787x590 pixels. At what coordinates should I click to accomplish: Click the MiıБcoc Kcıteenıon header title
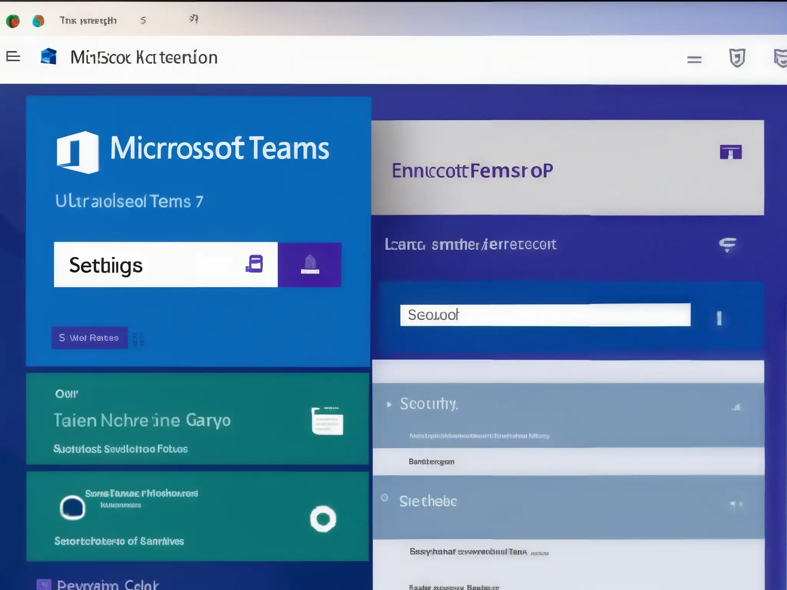[x=144, y=58]
